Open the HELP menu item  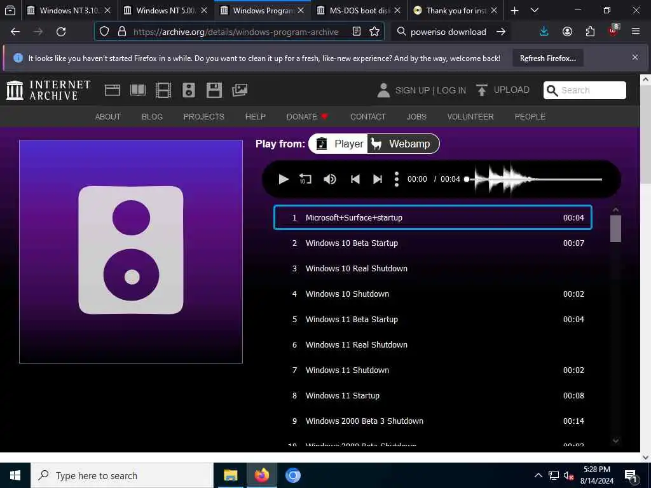click(x=256, y=117)
